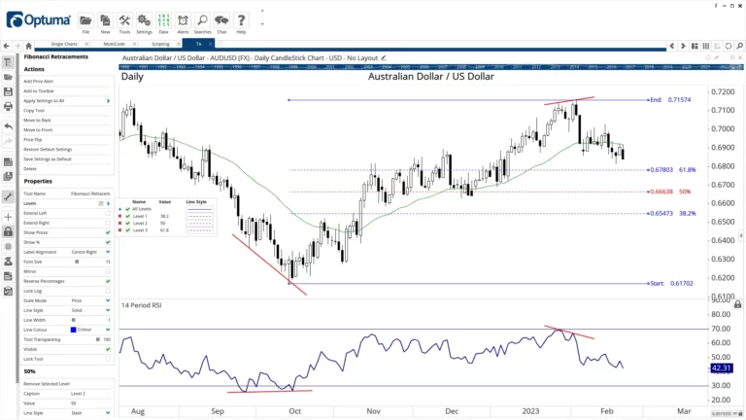This screenshot has width=746, height=420.
Task: Click the save disk icon in sidebar
Action: (8, 91)
